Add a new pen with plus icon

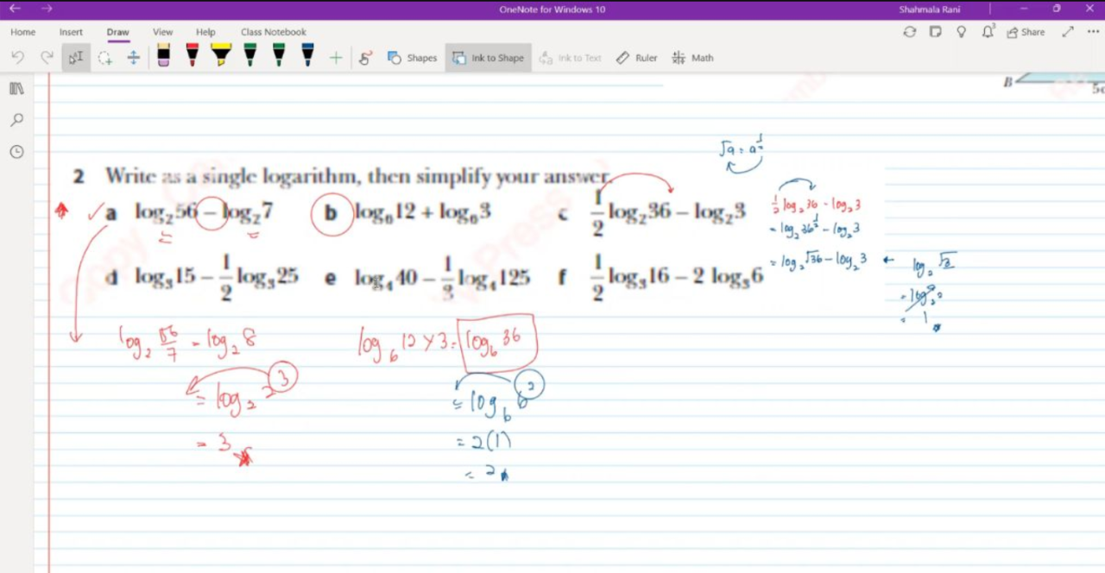pyautogui.click(x=336, y=58)
